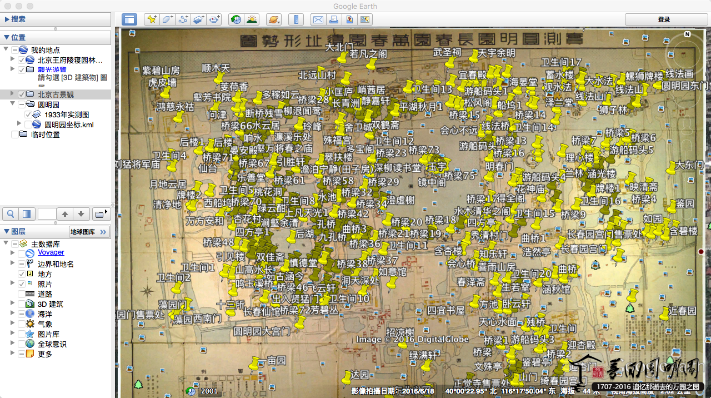Click the Add Placemark pushpin icon
The width and height of the screenshot is (711, 398).
151,19
